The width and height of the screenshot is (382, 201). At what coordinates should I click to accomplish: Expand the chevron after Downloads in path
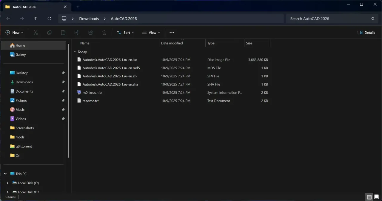pos(105,19)
